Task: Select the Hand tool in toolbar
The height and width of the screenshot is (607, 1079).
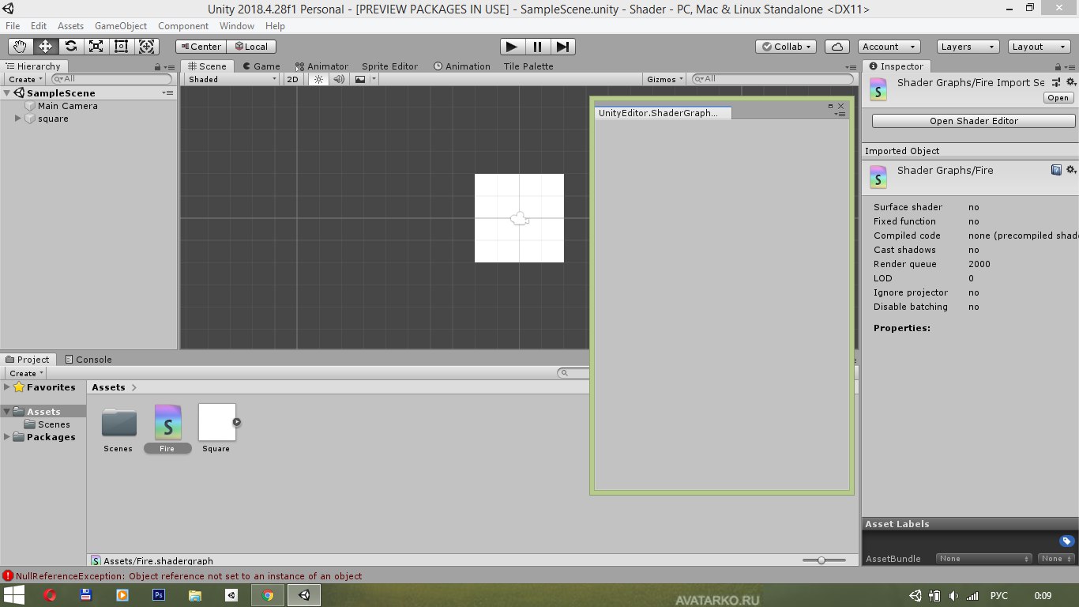Action: coord(21,47)
